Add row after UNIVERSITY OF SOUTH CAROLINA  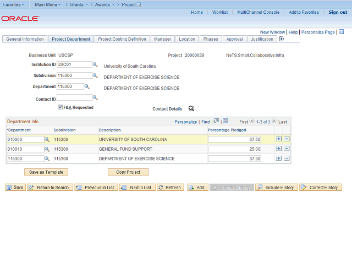(x=279, y=139)
